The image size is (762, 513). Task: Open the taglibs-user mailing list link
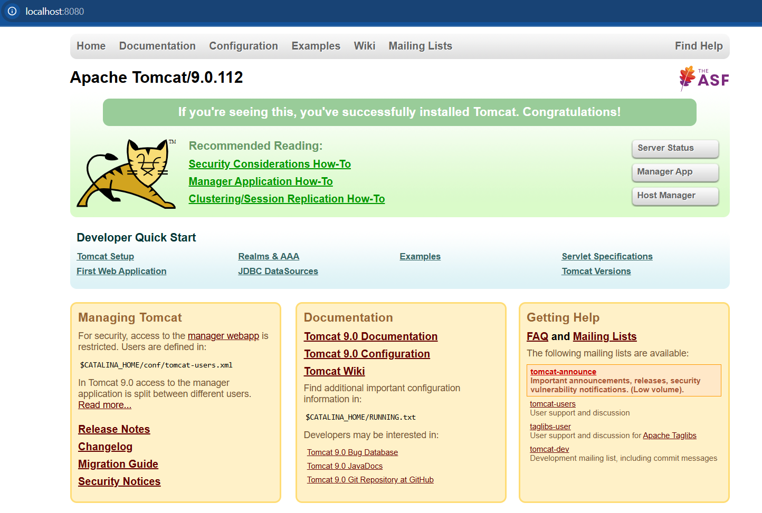[x=550, y=427]
